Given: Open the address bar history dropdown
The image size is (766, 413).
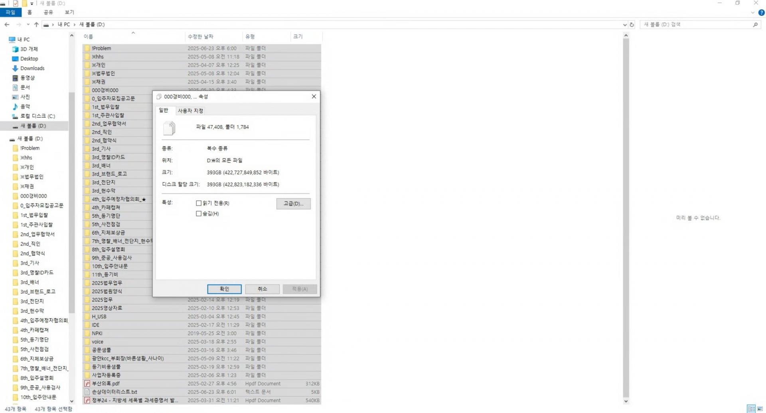Looking at the screenshot, I should [x=624, y=25].
